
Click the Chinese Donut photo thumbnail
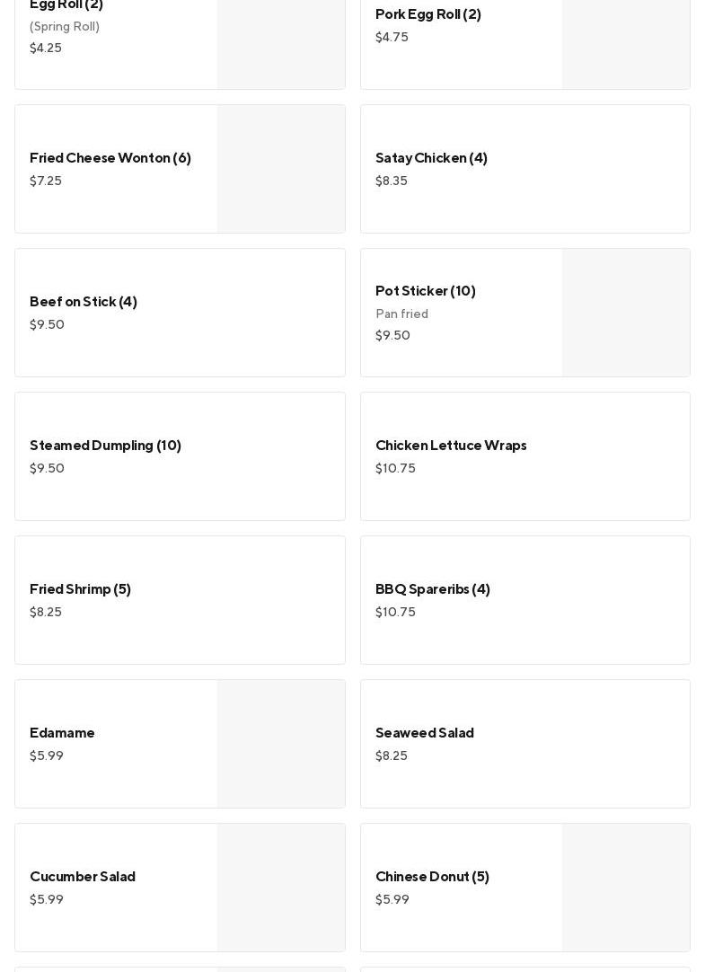tap(626, 888)
